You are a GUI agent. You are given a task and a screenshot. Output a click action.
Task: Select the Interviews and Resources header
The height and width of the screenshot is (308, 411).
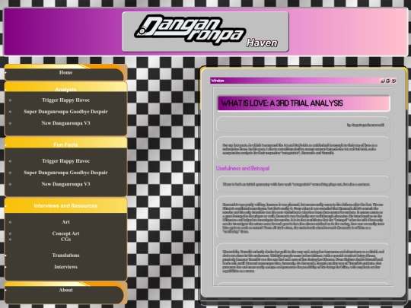(x=65, y=205)
